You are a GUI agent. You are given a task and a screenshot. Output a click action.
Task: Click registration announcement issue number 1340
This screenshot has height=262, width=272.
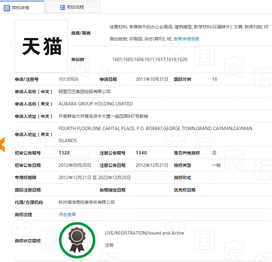141,153
